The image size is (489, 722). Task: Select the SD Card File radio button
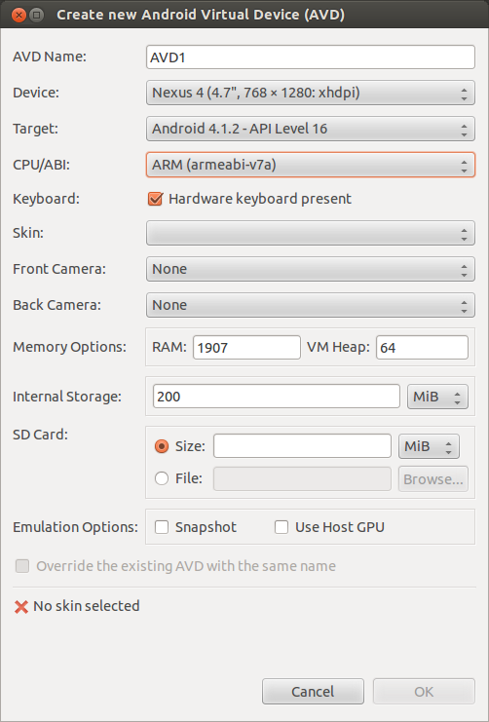click(162, 478)
